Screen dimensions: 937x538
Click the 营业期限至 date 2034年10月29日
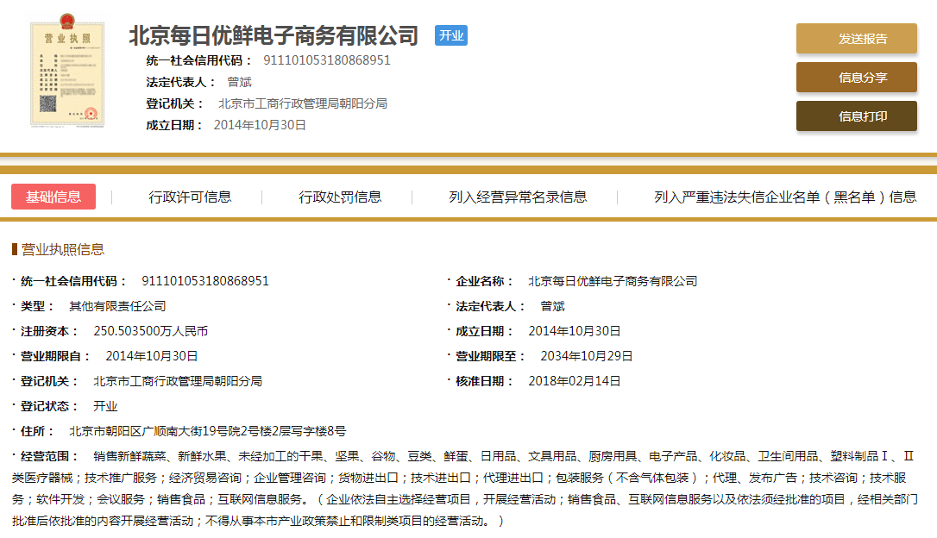point(587,356)
